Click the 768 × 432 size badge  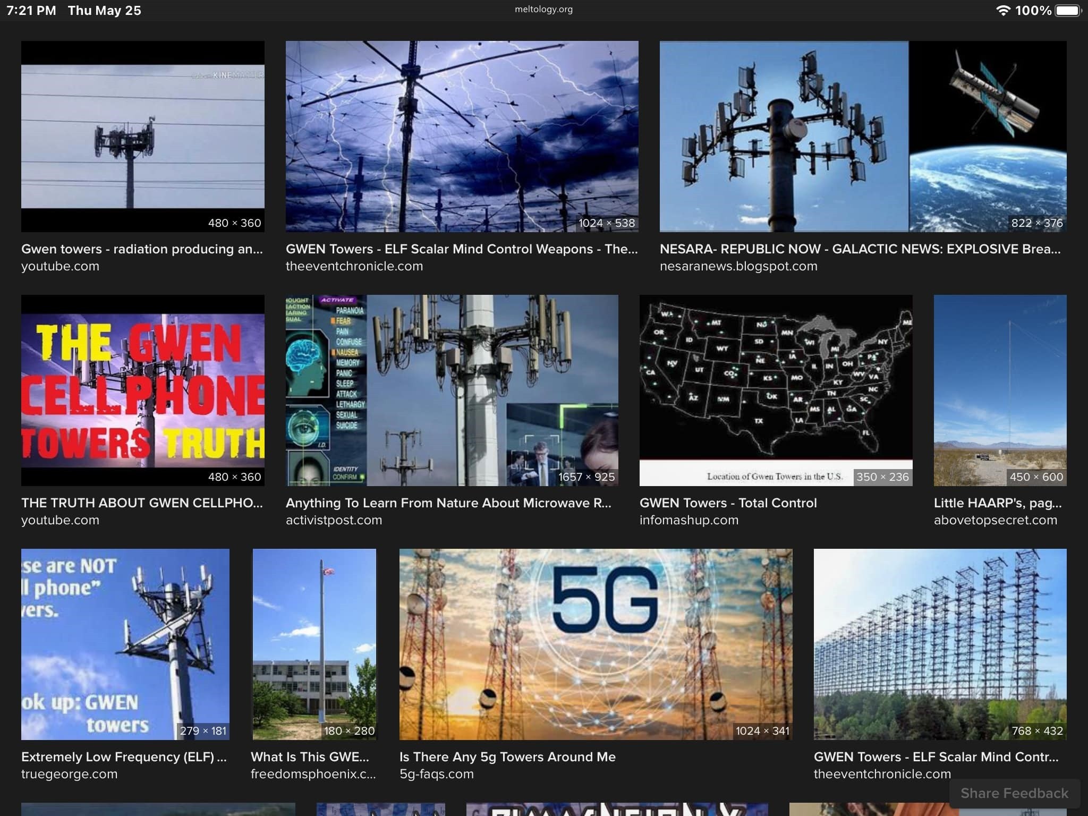pos(1037,731)
